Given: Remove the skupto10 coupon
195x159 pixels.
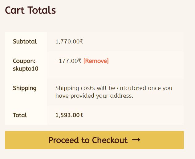Looking at the screenshot, I should [96, 61].
